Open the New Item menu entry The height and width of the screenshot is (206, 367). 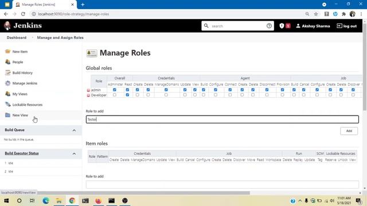point(20,51)
